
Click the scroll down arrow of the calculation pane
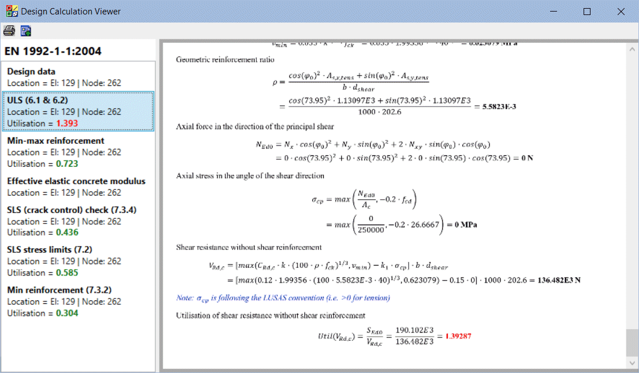[632, 363]
